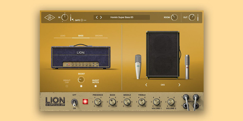Click the Universal Audio logo

coord(48,17)
